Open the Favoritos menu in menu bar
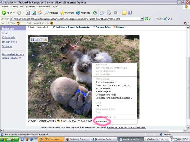This screenshot has height=142, width=190. pyautogui.click(x=31, y=7)
